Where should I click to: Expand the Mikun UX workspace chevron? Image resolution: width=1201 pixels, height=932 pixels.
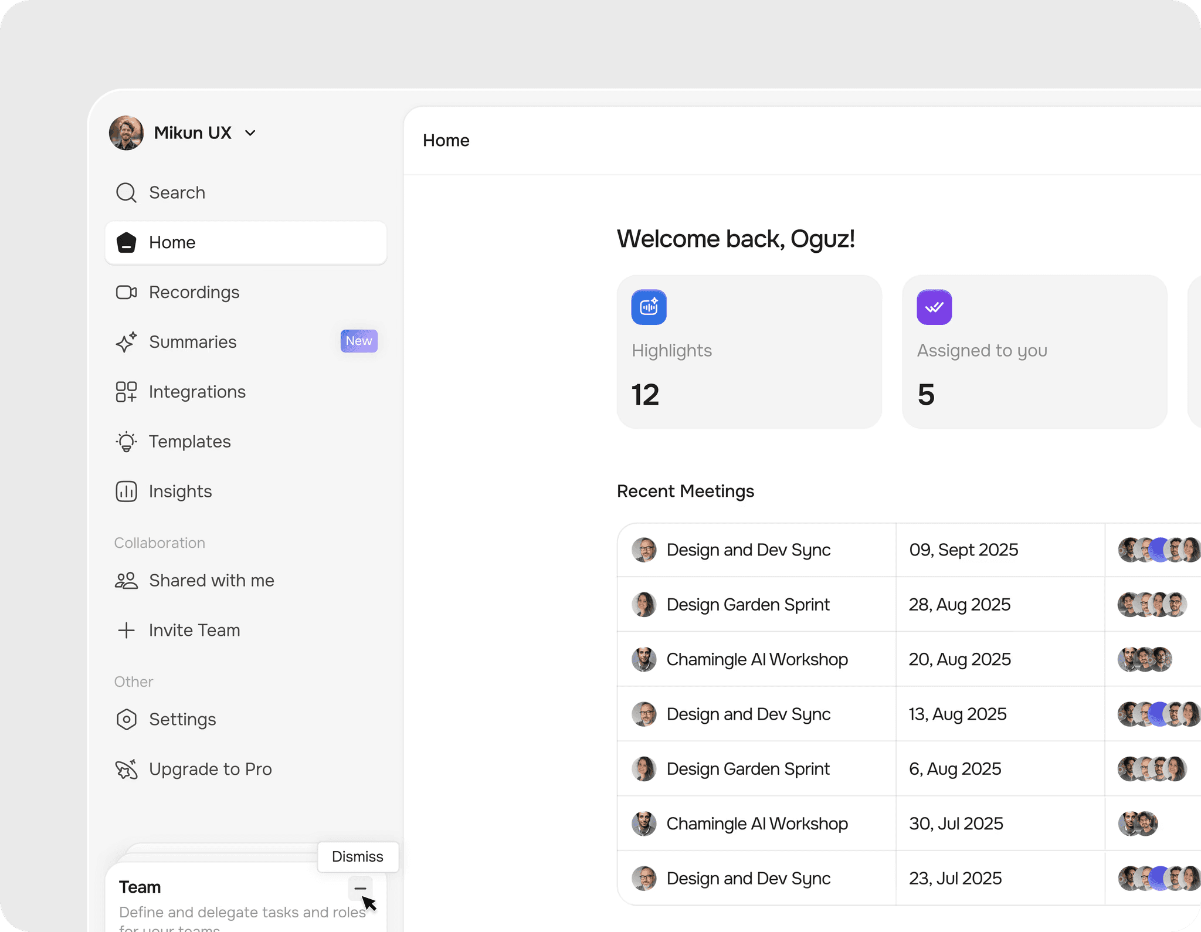(250, 133)
